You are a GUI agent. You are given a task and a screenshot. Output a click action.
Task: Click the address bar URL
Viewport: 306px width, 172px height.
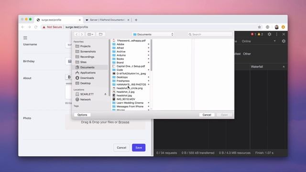76,27
